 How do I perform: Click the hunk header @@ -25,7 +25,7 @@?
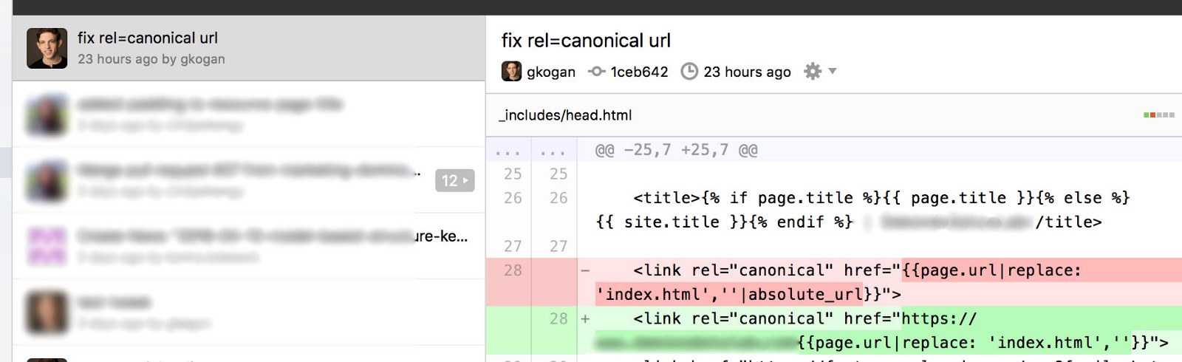(676, 151)
